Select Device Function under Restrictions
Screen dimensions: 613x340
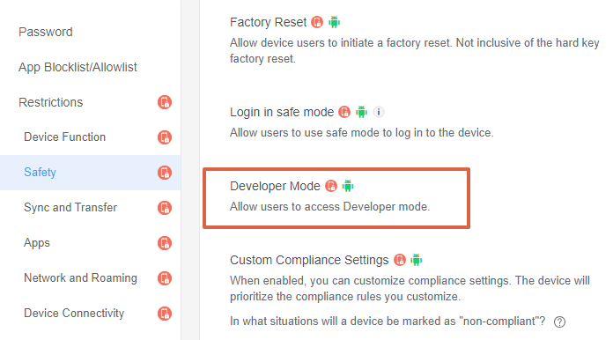pos(65,137)
